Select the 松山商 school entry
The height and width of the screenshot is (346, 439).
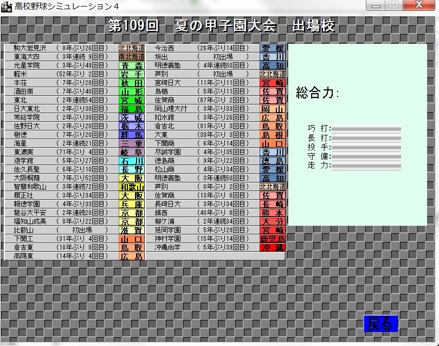tap(216, 169)
